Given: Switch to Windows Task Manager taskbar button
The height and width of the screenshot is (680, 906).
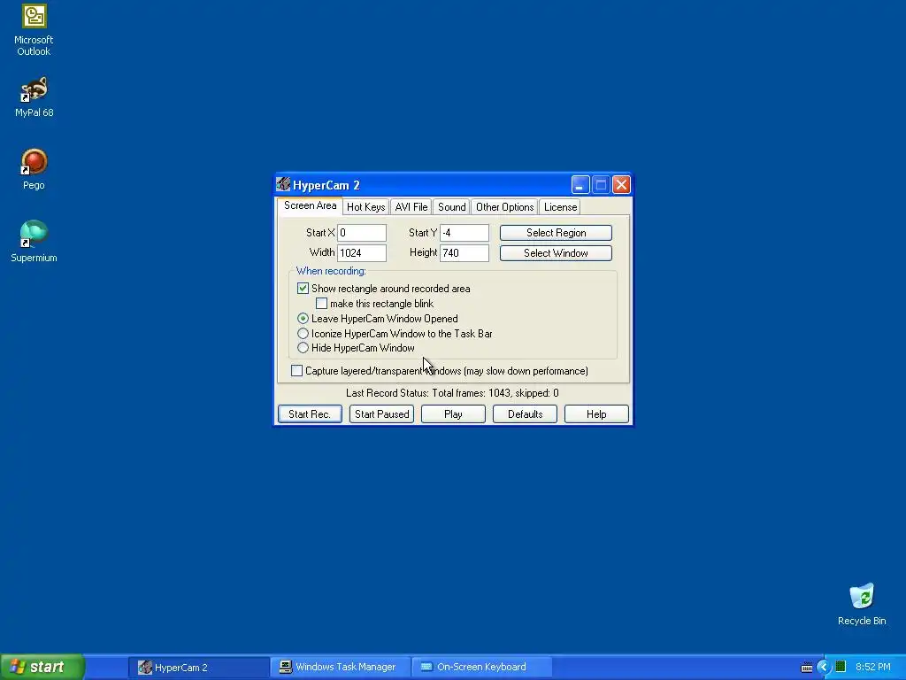Looking at the screenshot, I should [341, 668].
